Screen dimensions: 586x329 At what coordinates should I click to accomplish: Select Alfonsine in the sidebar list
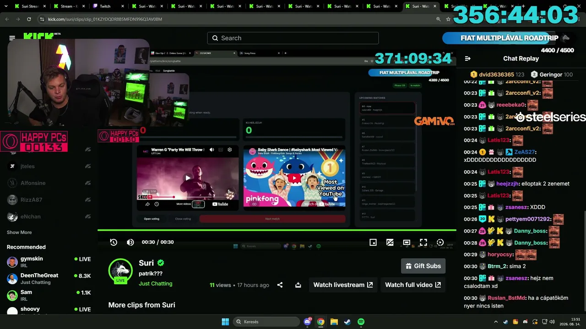(49, 183)
